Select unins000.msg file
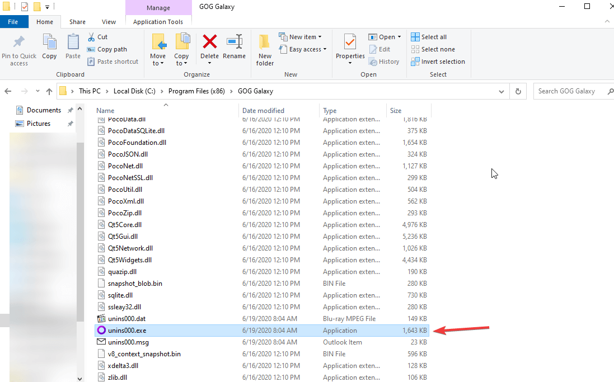Viewport: 614px width, 382px height. coord(262,342)
